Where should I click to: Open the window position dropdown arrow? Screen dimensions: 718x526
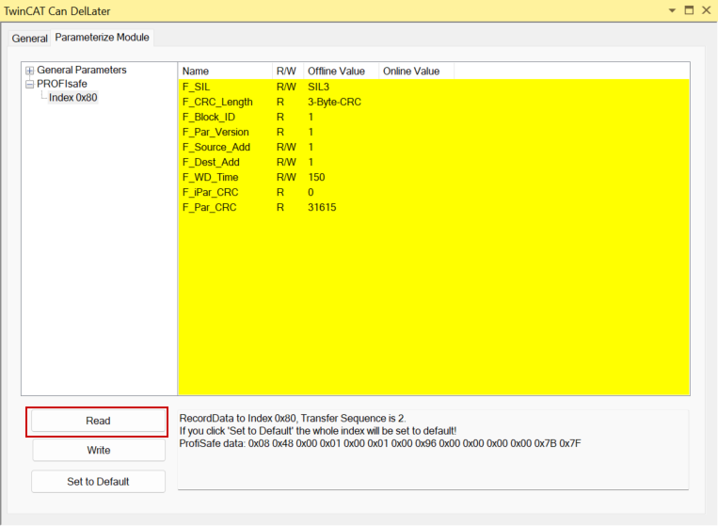tap(672, 10)
